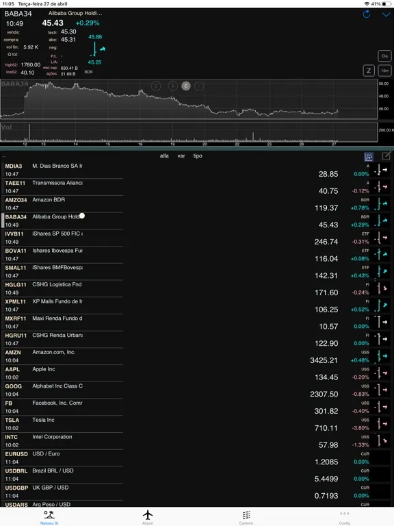The image size is (394, 526).
Task: Open the Config tab
Action: point(345,517)
